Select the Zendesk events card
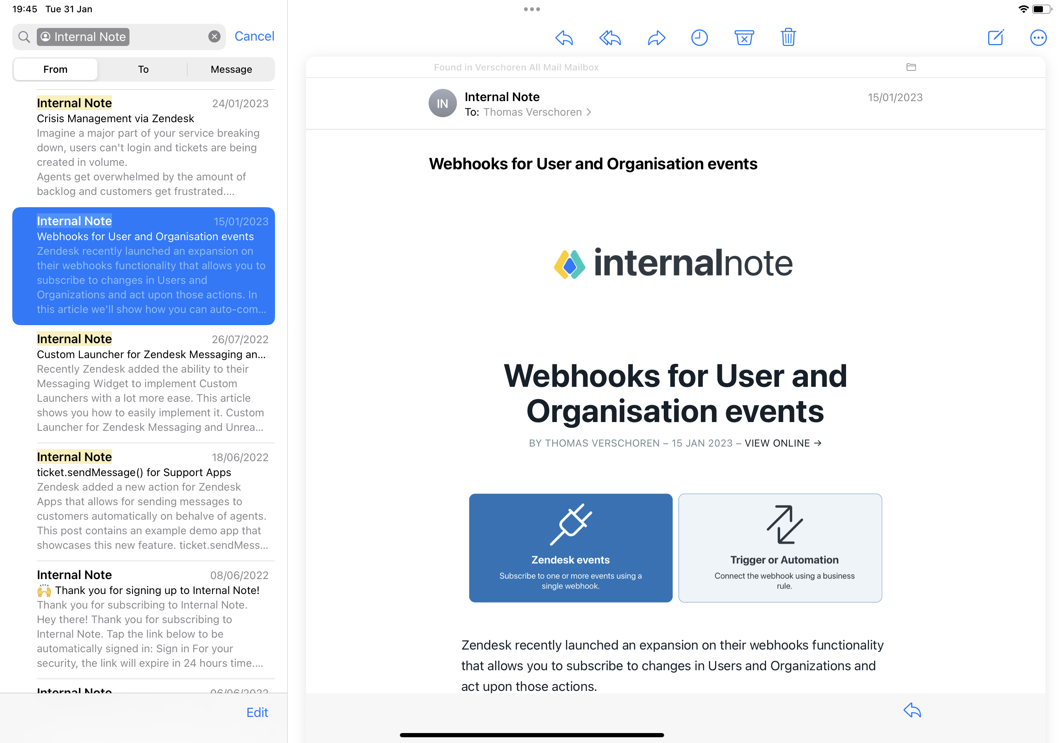 point(570,548)
